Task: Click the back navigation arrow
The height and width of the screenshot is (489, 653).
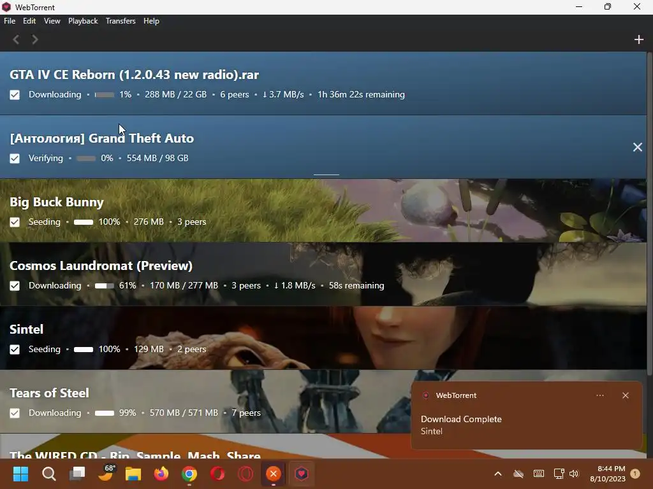Action: [x=16, y=39]
